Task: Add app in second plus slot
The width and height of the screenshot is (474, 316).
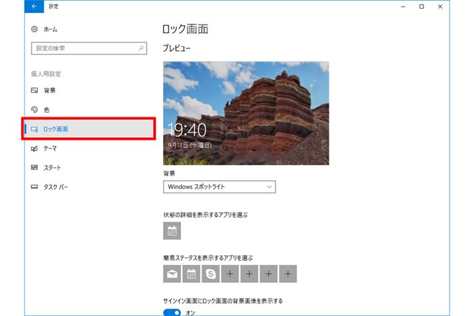Action: (x=249, y=274)
